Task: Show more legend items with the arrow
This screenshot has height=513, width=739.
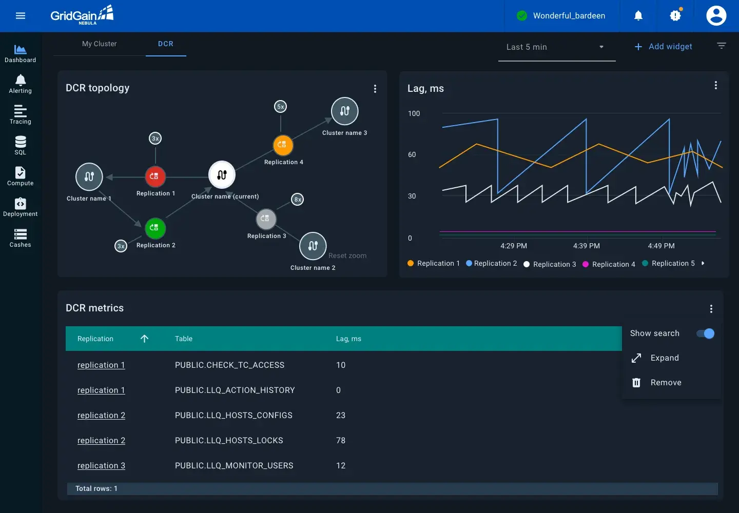Action: (x=703, y=264)
